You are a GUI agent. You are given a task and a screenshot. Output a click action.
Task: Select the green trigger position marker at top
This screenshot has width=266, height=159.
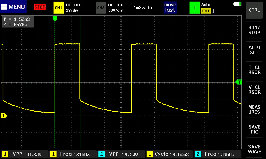click(x=55, y=18)
